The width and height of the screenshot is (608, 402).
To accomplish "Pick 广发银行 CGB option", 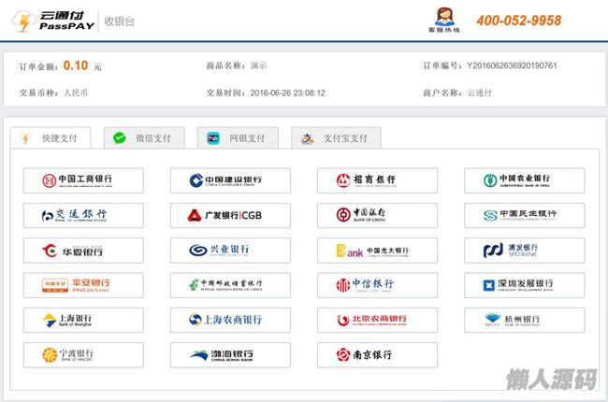I will point(230,216).
